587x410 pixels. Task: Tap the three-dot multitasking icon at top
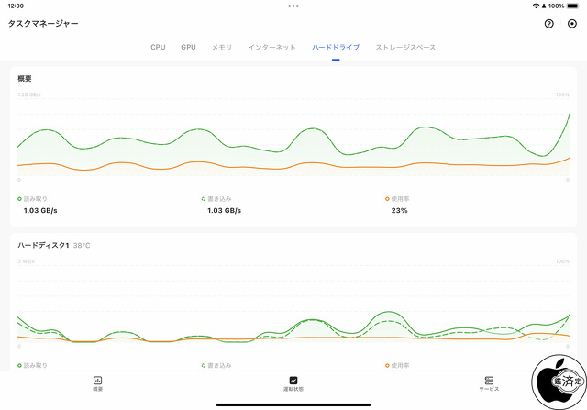tap(293, 6)
